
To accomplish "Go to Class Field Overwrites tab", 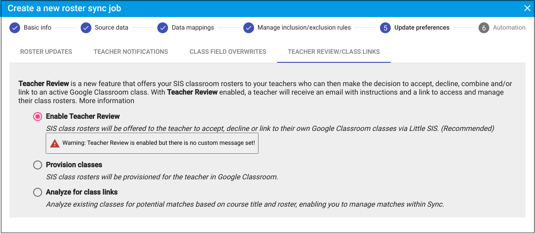I will coord(228,52).
